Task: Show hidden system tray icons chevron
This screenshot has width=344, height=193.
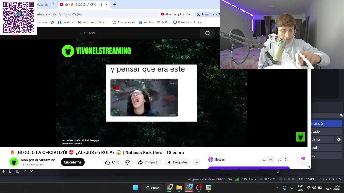Action: point(277,188)
